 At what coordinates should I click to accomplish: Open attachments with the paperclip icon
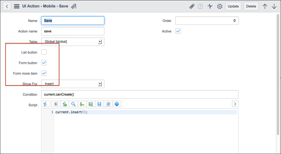tap(192, 6)
